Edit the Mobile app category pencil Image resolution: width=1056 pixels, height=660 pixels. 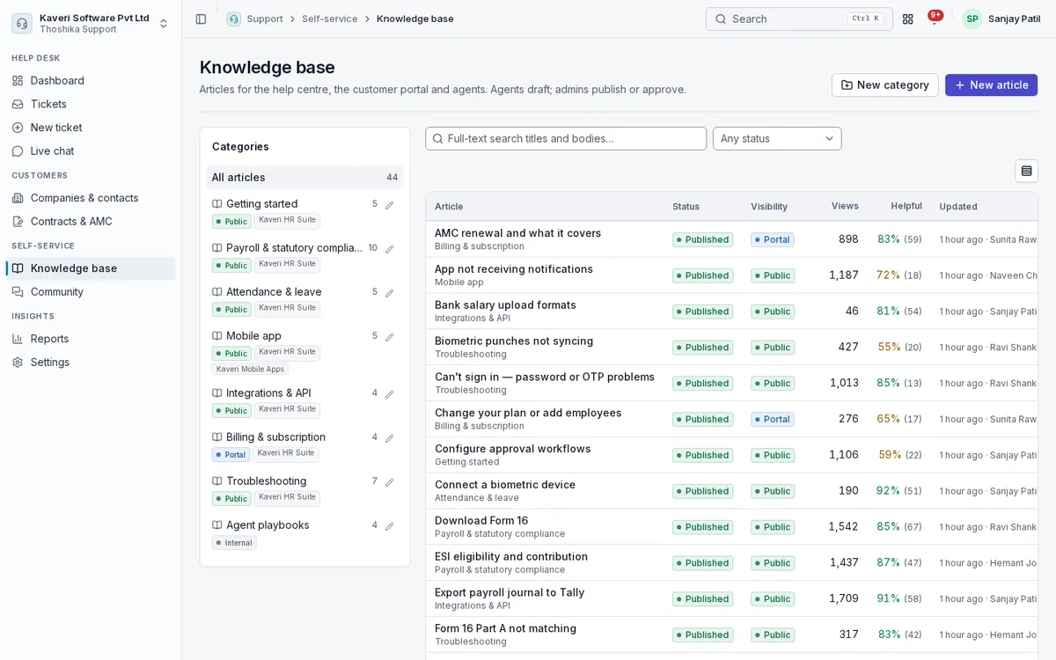389,337
